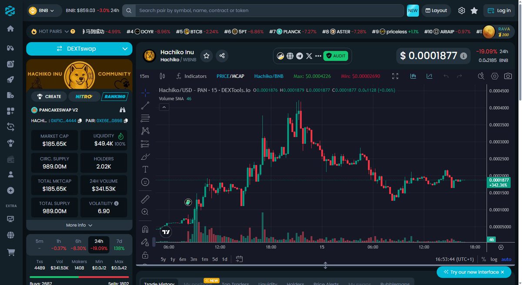Open the user account sidebar icon
The width and height of the screenshot is (522, 285).
(10, 174)
